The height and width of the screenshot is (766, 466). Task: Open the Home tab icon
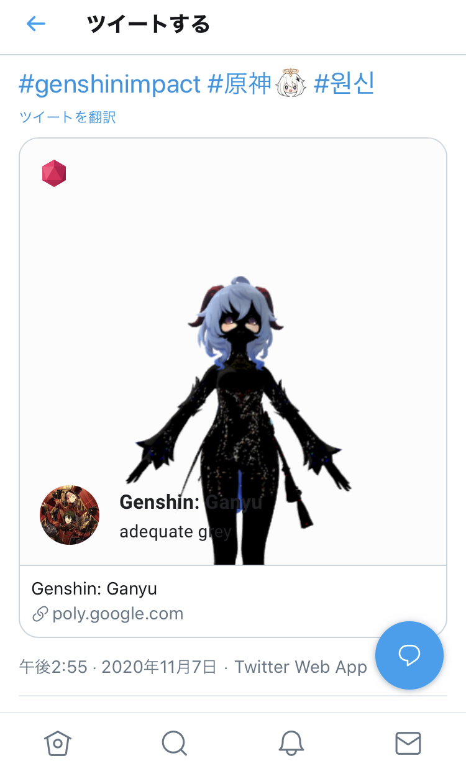58,742
